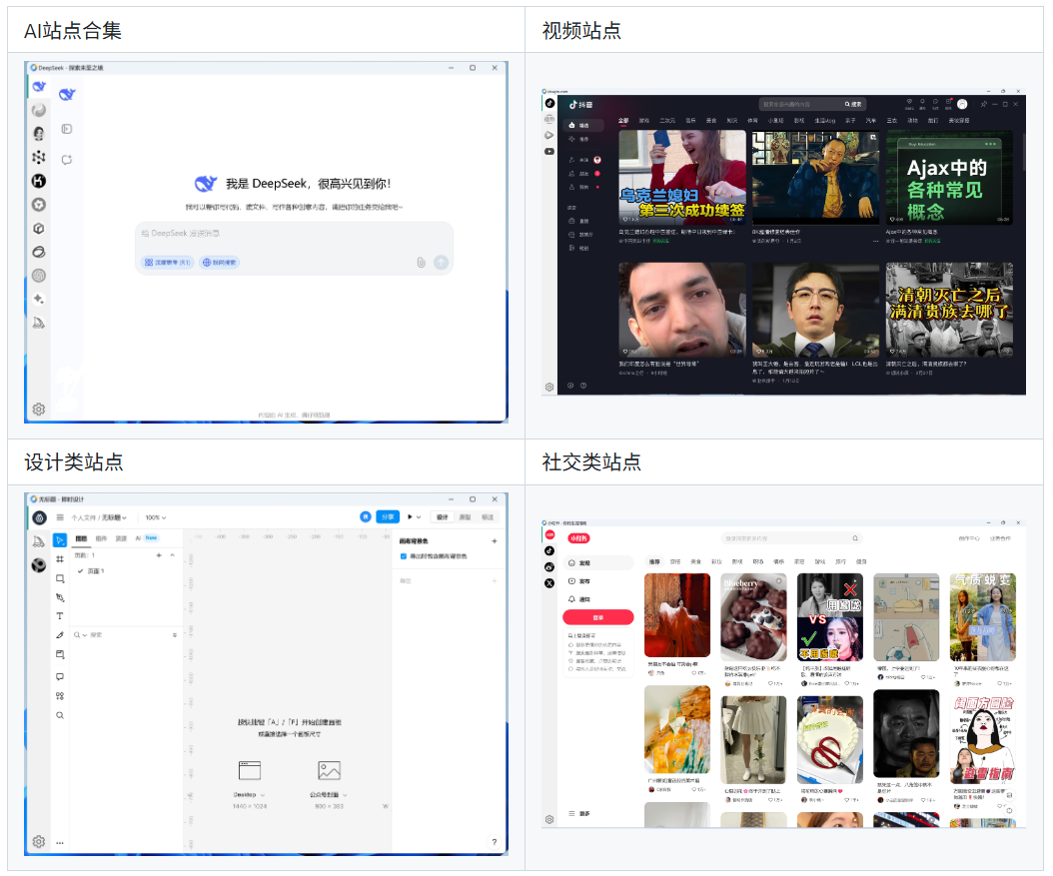1053x876 pixels.
Task: Expand 页面 1 in the design pages panel
Action: pos(172,555)
